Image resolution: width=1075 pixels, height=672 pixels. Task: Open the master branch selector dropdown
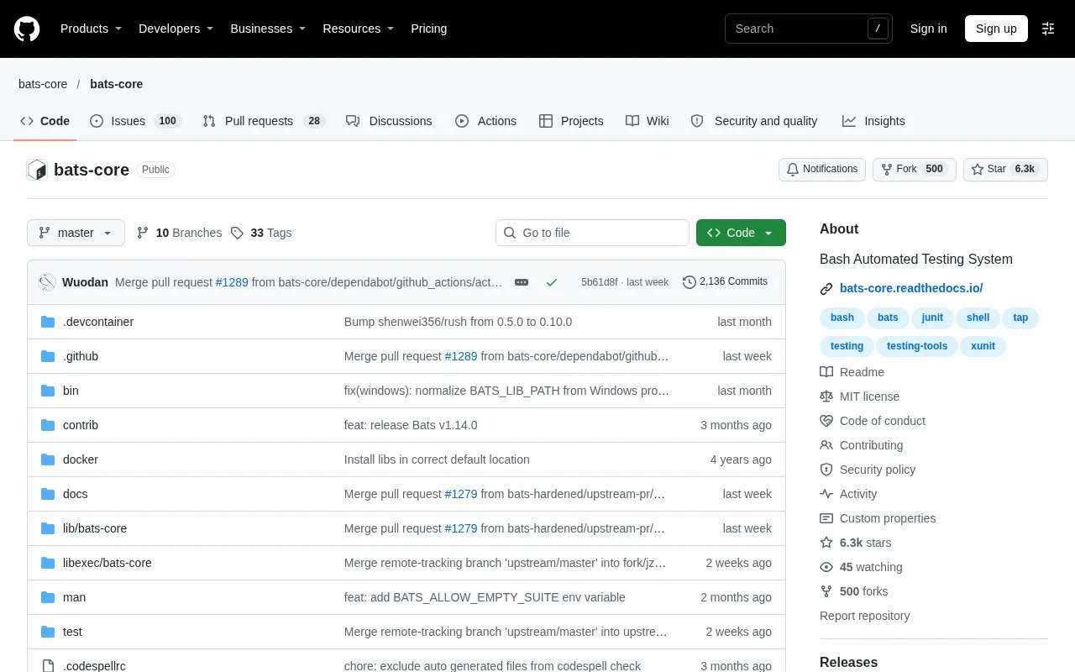[x=76, y=233]
